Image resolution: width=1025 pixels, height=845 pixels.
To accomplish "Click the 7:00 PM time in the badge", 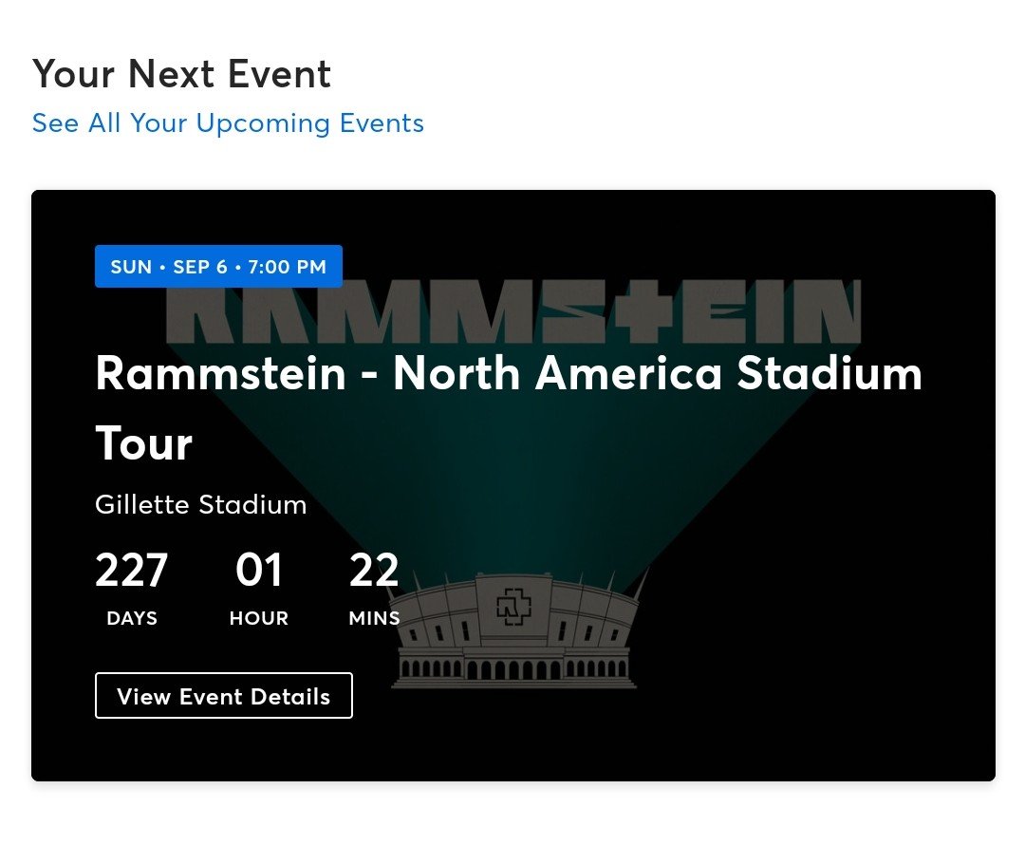I will pos(287,267).
